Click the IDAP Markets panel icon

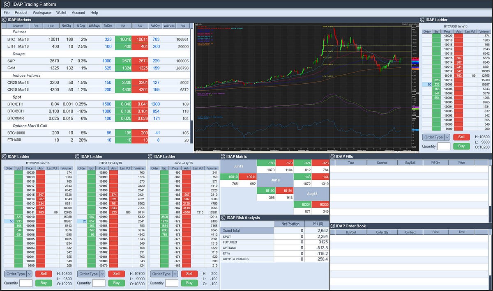pyautogui.click(x=3, y=19)
